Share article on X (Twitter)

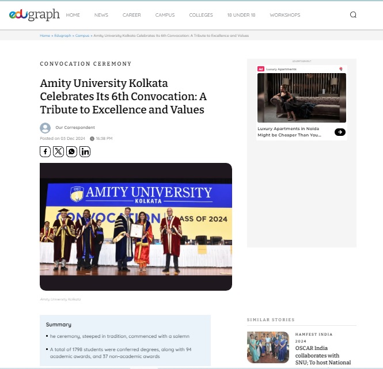coord(58,151)
